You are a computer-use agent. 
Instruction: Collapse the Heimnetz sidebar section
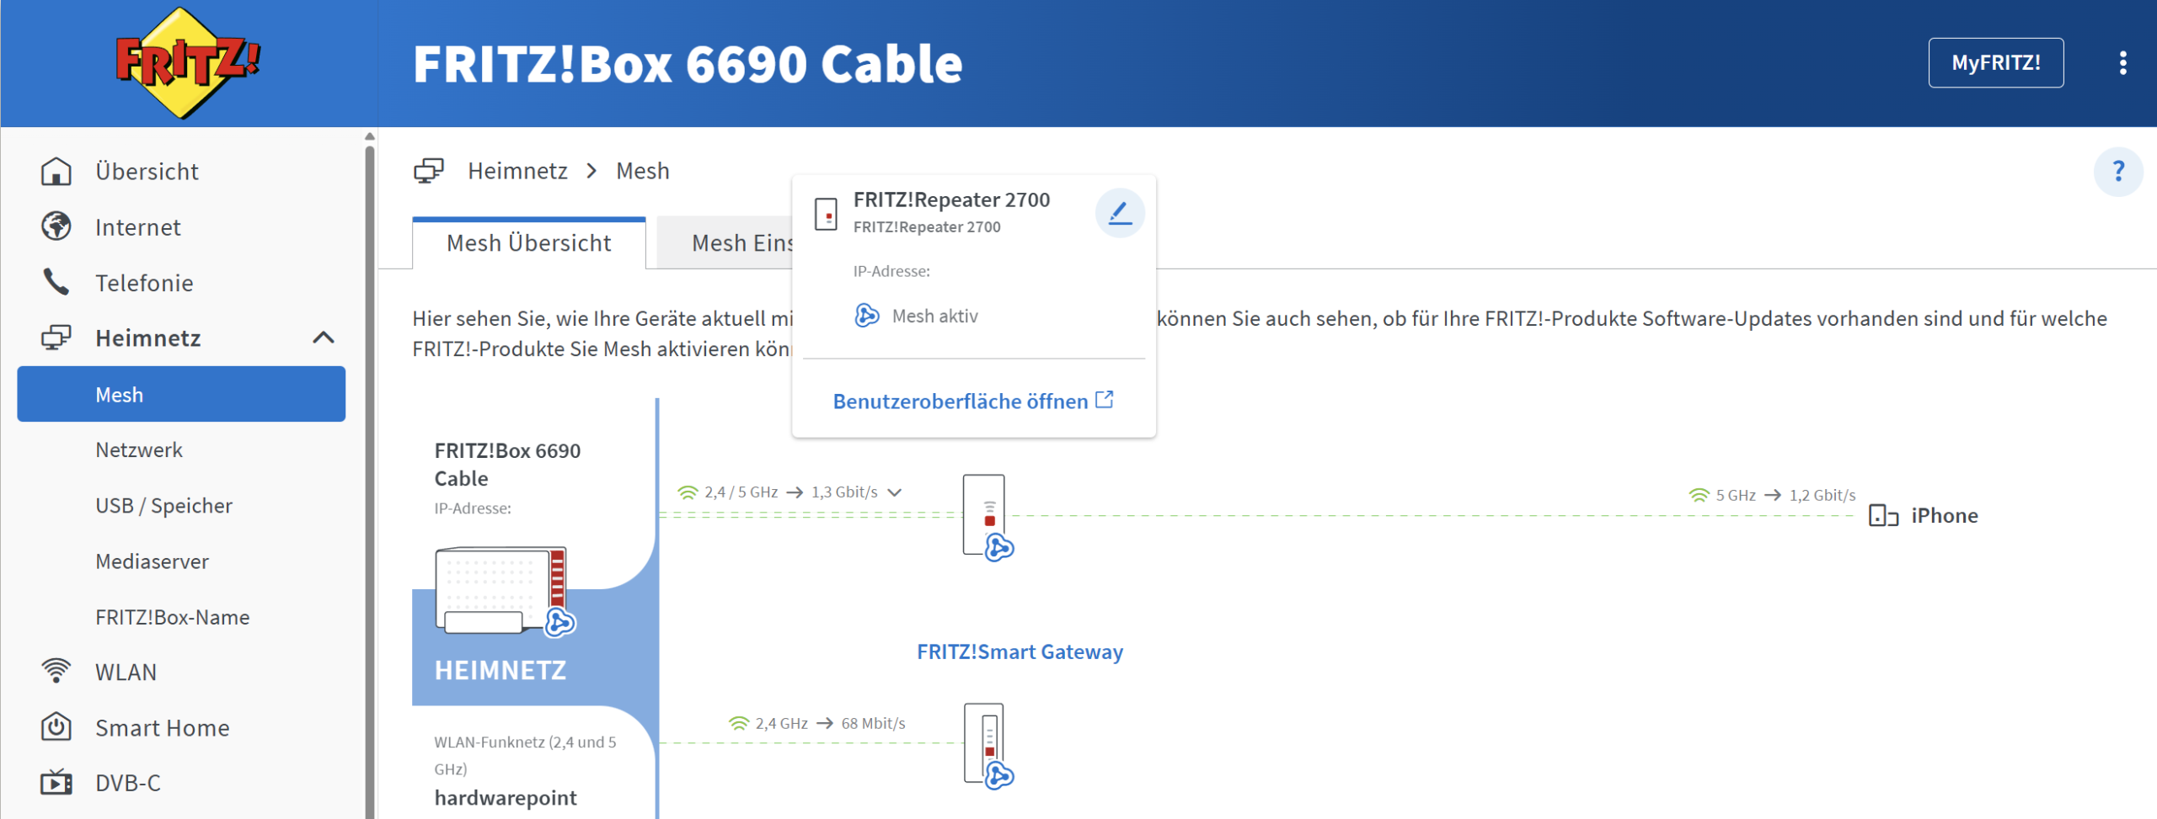324,338
